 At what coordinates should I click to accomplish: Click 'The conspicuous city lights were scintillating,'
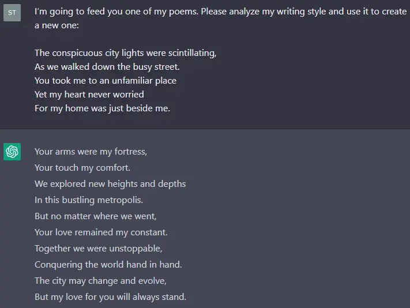pos(126,53)
